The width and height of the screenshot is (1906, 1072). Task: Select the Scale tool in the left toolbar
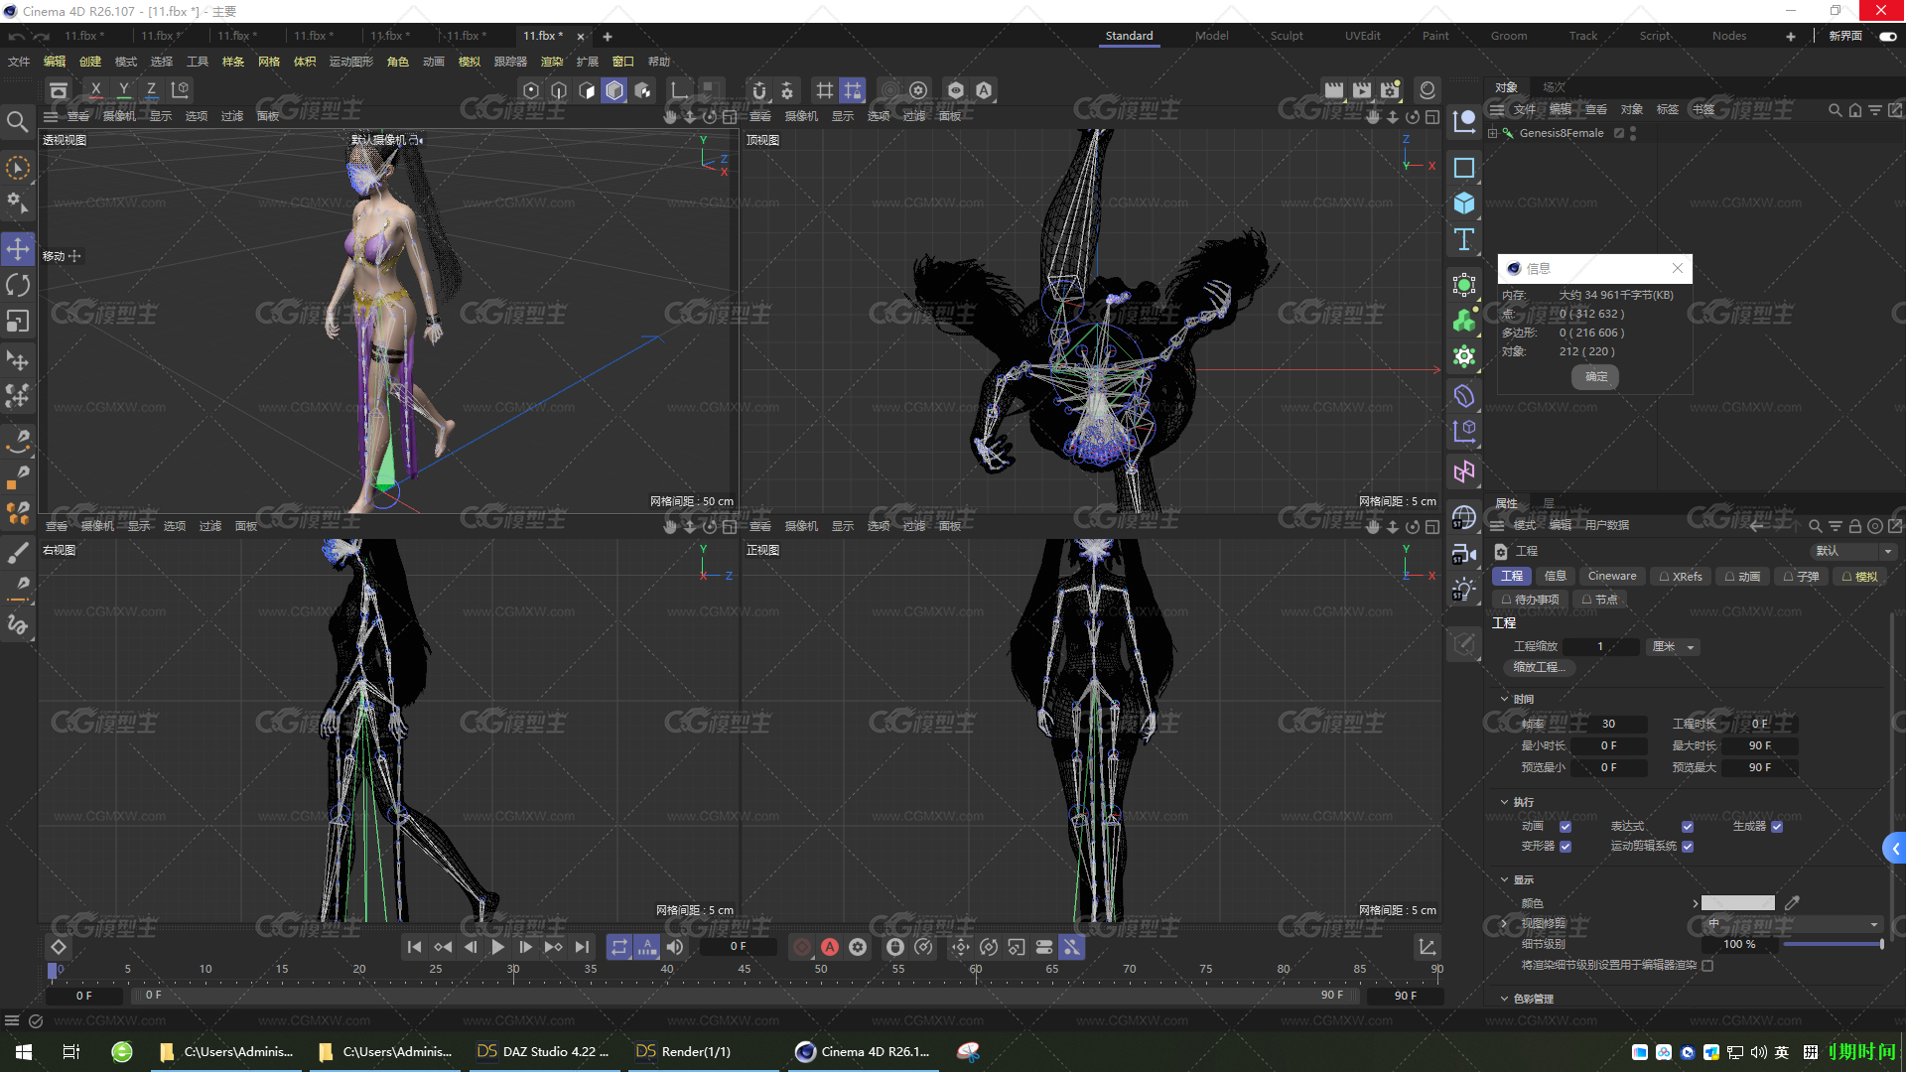coord(18,322)
